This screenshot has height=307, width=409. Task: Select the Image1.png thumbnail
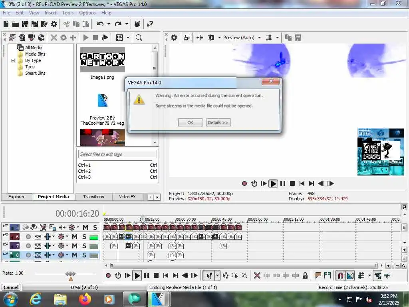pos(103,60)
